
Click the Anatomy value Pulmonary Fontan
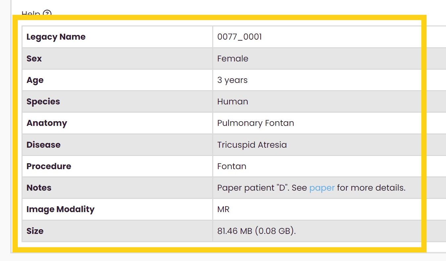pyautogui.click(x=255, y=123)
